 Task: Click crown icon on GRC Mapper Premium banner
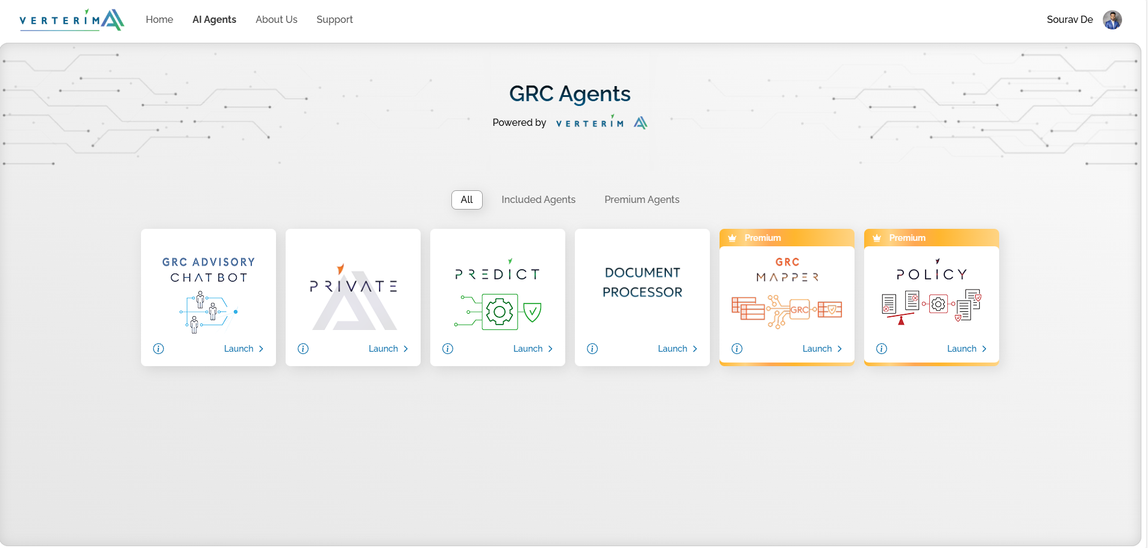pyautogui.click(x=732, y=238)
